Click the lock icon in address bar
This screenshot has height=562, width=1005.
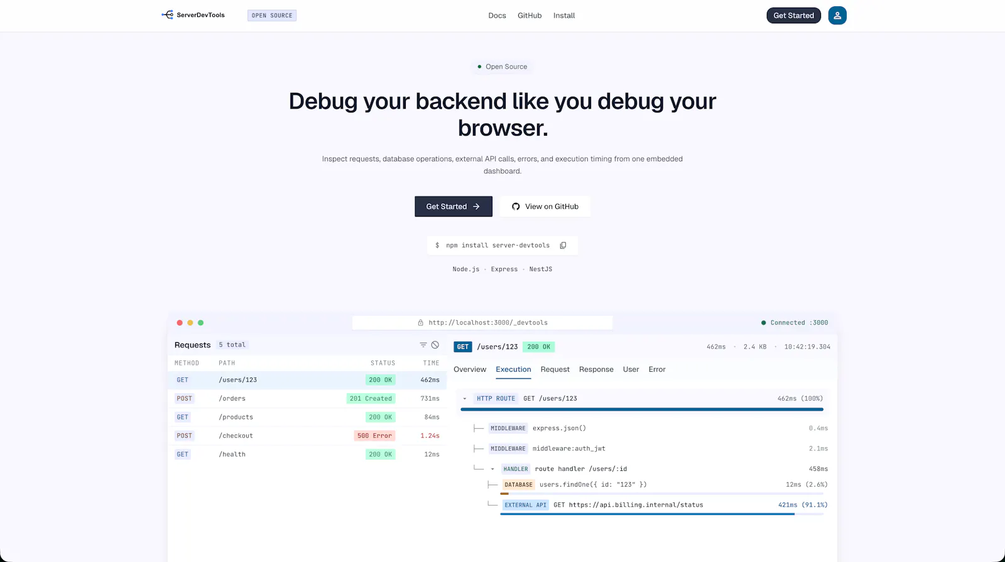(x=421, y=323)
